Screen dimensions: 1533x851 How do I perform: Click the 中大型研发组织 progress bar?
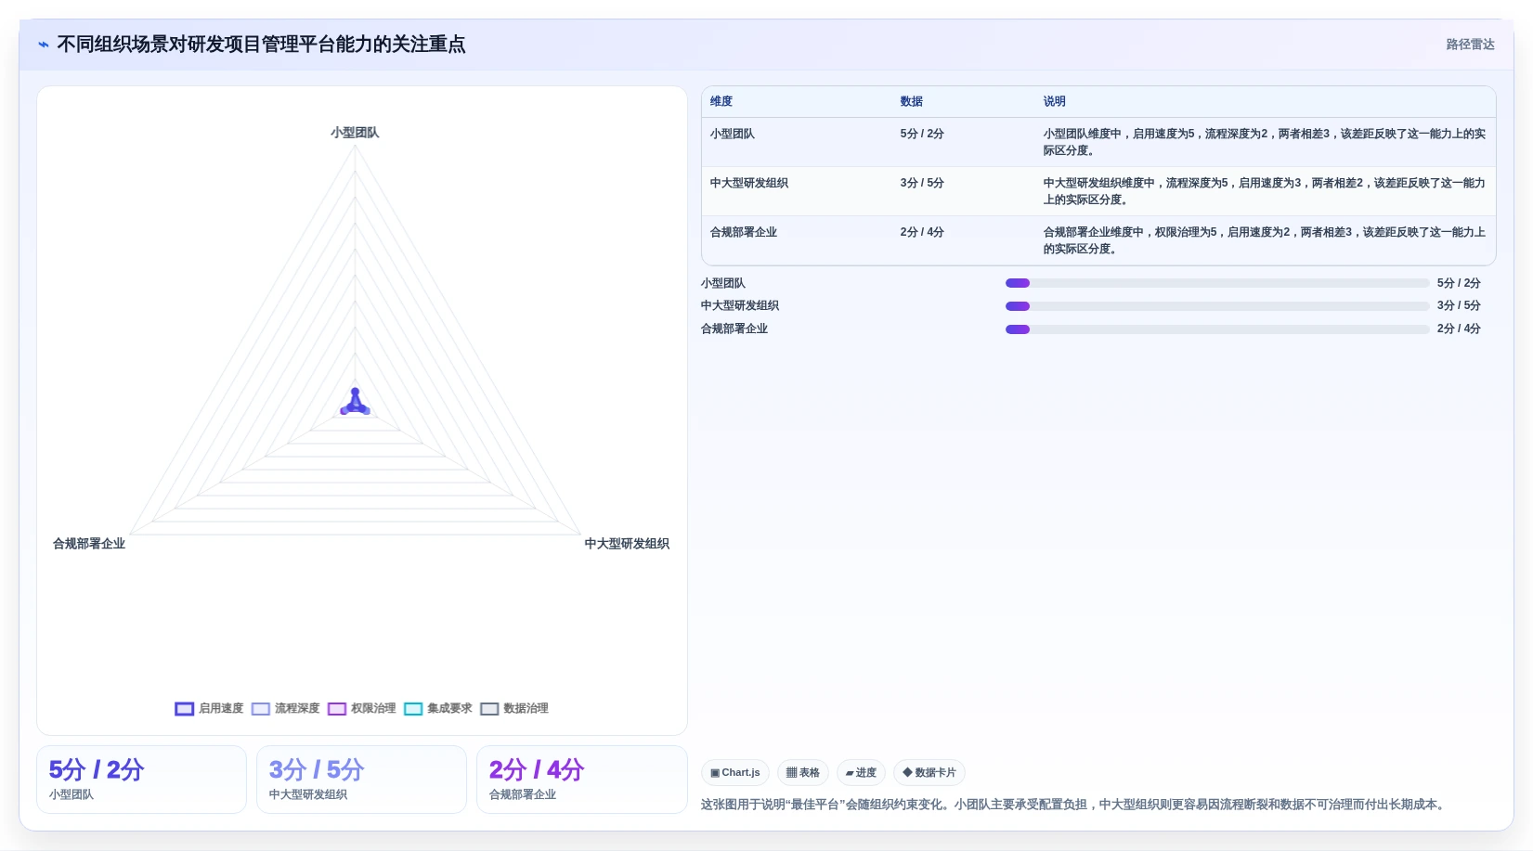pos(1217,306)
